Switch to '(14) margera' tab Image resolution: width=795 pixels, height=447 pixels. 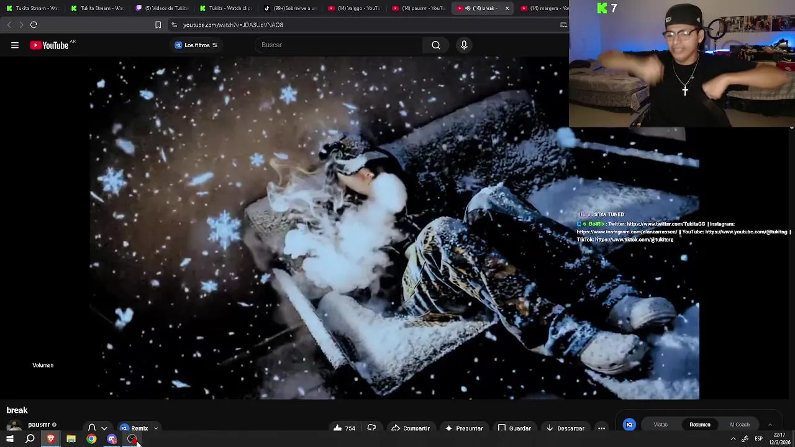544,8
